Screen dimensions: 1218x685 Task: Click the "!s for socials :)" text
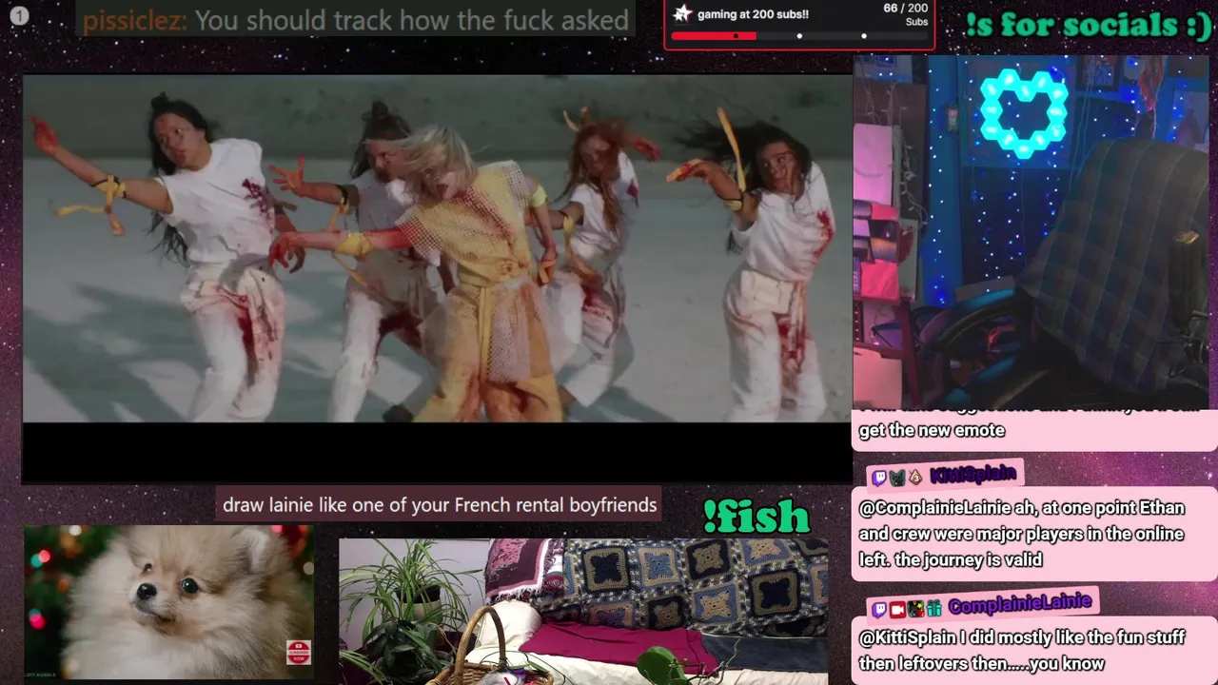pos(1088,24)
